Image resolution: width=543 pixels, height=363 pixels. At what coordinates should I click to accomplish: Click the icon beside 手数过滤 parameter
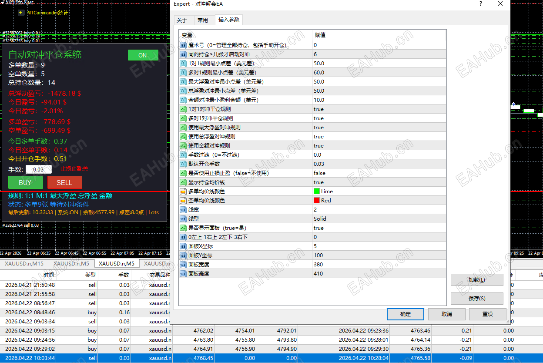(x=183, y=155)
